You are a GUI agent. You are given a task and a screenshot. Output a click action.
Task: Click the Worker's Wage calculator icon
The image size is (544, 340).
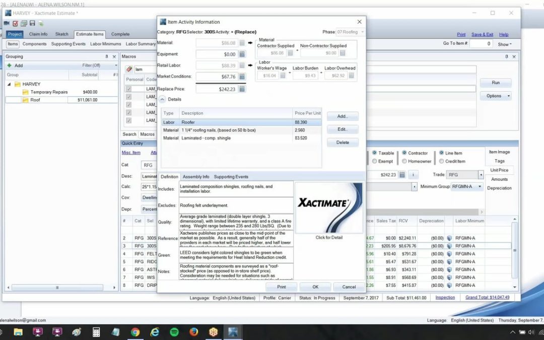tap(283, 76)
